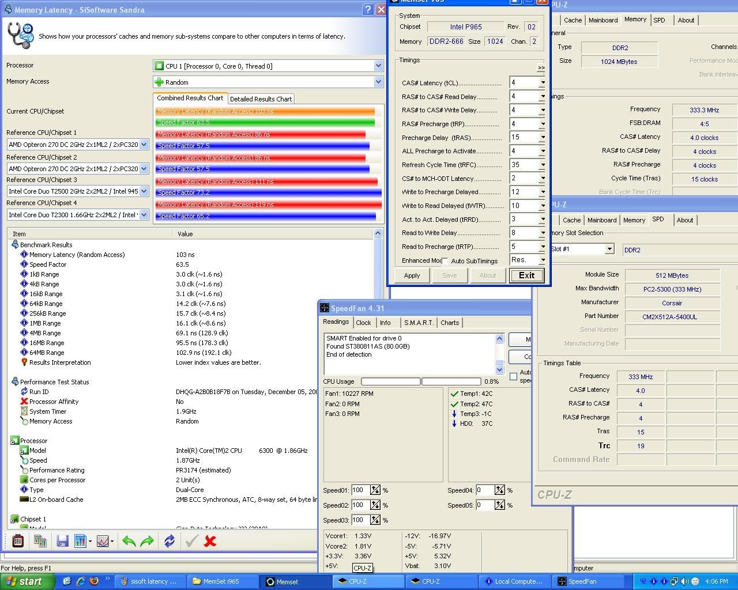Click the benchmark module icon in Sandra toolbar
Screen dimensions: 738x590
(18, 541)
